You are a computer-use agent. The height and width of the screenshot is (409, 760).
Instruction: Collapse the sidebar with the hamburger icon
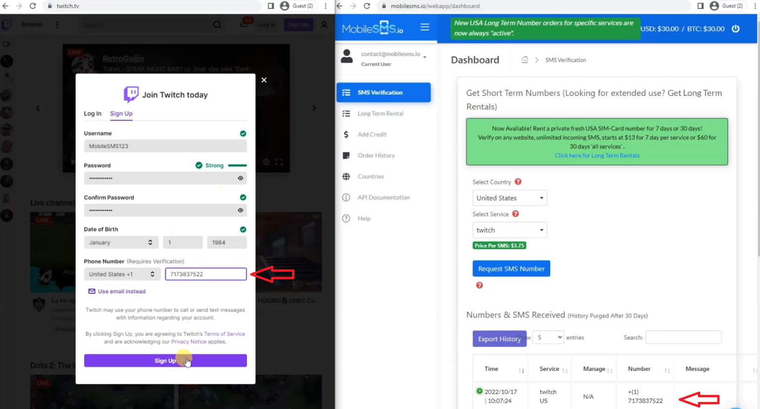coord(425,27)
